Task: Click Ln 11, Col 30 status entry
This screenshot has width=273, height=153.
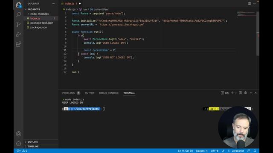Action: pyautogui.click(x=185, y=151)
